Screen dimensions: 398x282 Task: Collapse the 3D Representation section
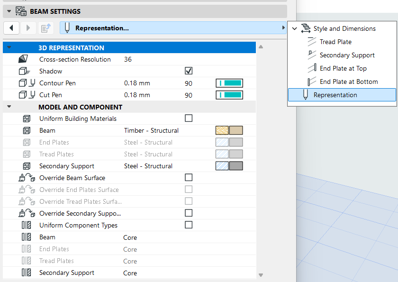coord(9,47)
